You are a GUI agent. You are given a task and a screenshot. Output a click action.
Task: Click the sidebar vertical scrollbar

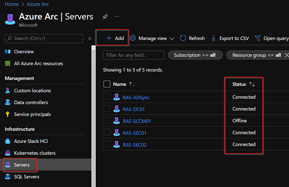[94, 118]
